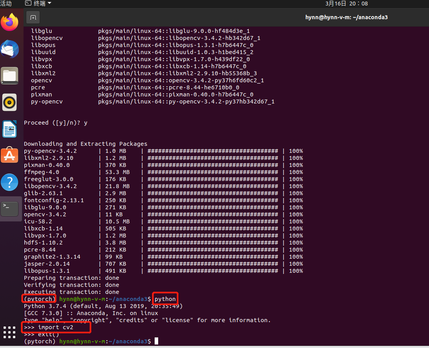Open the Show Applications grid

[x=9, y=332]
